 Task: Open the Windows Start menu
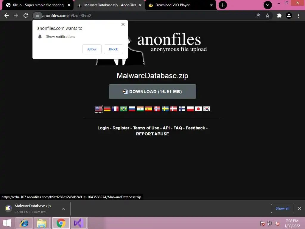click(x=7, y=223)
